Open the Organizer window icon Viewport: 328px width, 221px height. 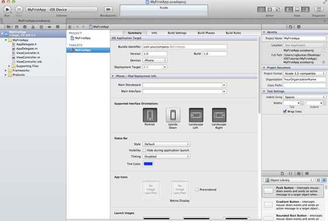319,9
